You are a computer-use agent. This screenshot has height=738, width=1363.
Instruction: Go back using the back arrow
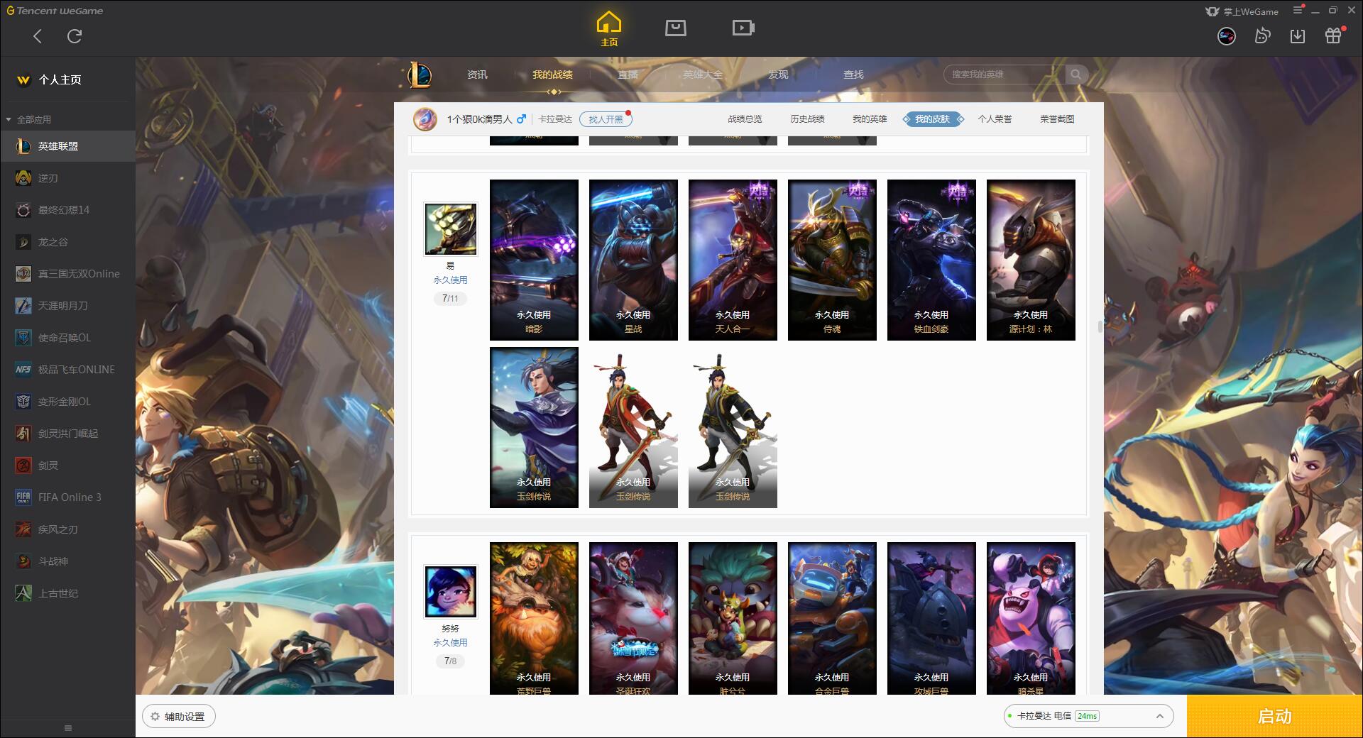click(x=38, y=36)
